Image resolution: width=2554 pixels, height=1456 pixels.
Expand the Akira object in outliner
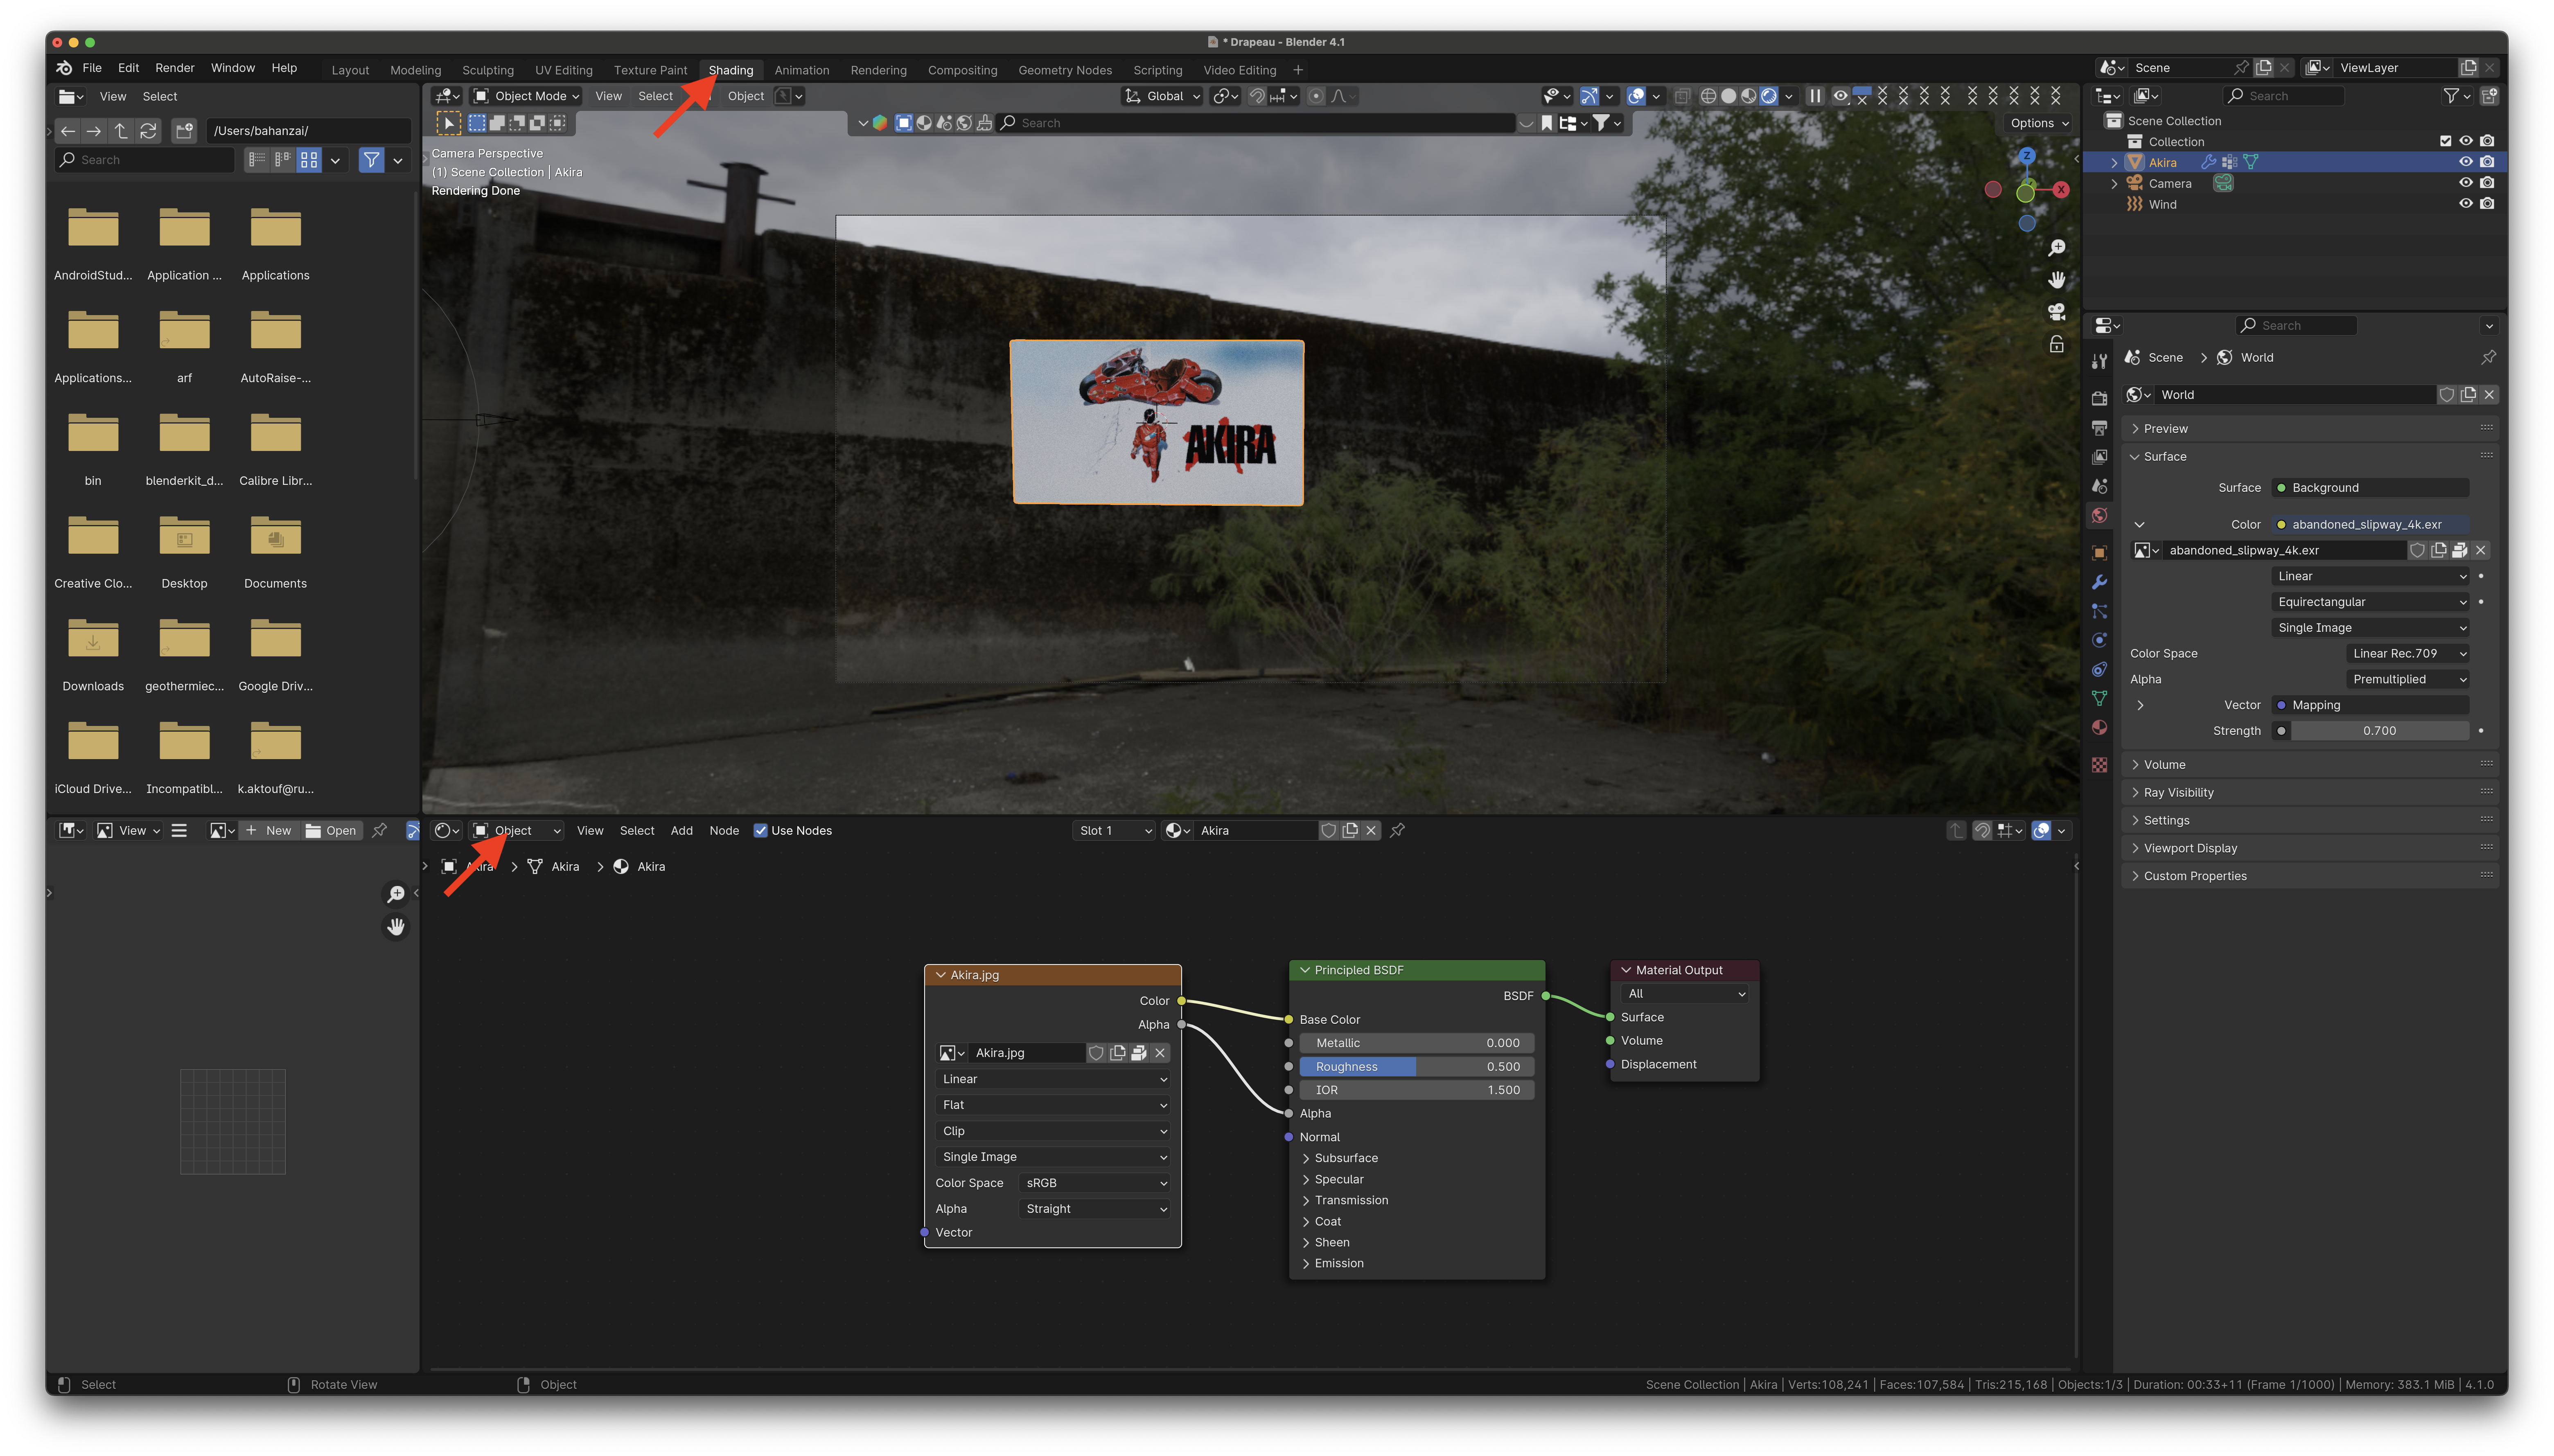pos(2114,162)
